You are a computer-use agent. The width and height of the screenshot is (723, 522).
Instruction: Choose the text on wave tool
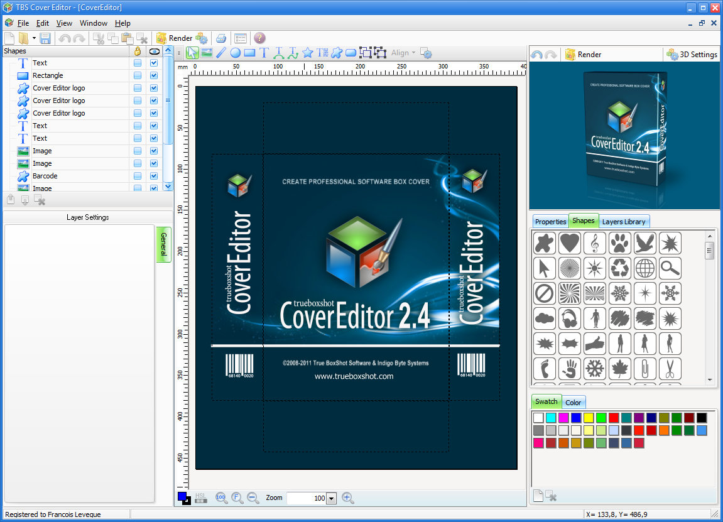[293, 53]
